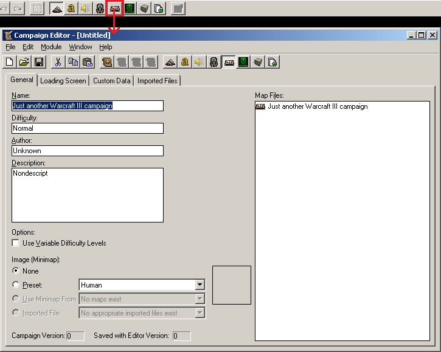Screen dimensions: 441x352
Task: Cut selection using the scissors icon
Action: pos(58,62)
